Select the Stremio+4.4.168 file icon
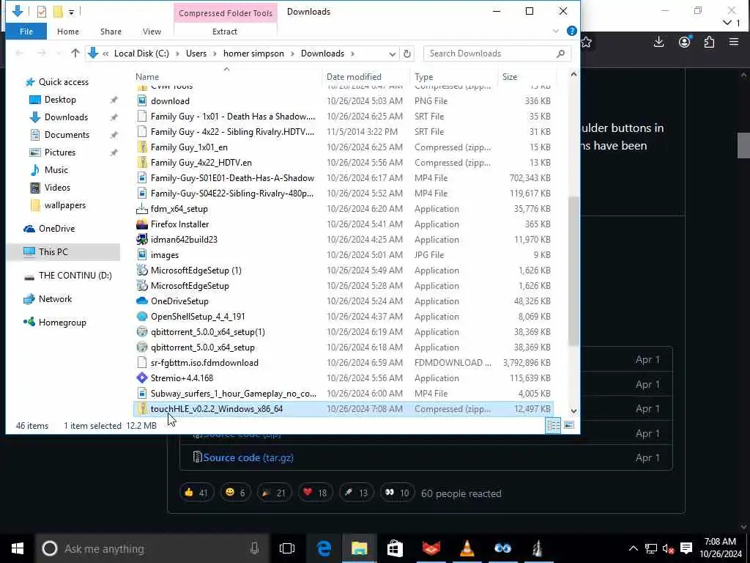 point(142,378)
